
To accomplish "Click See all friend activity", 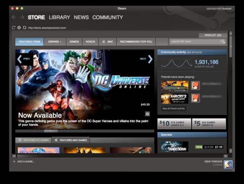I will [174, 109].
